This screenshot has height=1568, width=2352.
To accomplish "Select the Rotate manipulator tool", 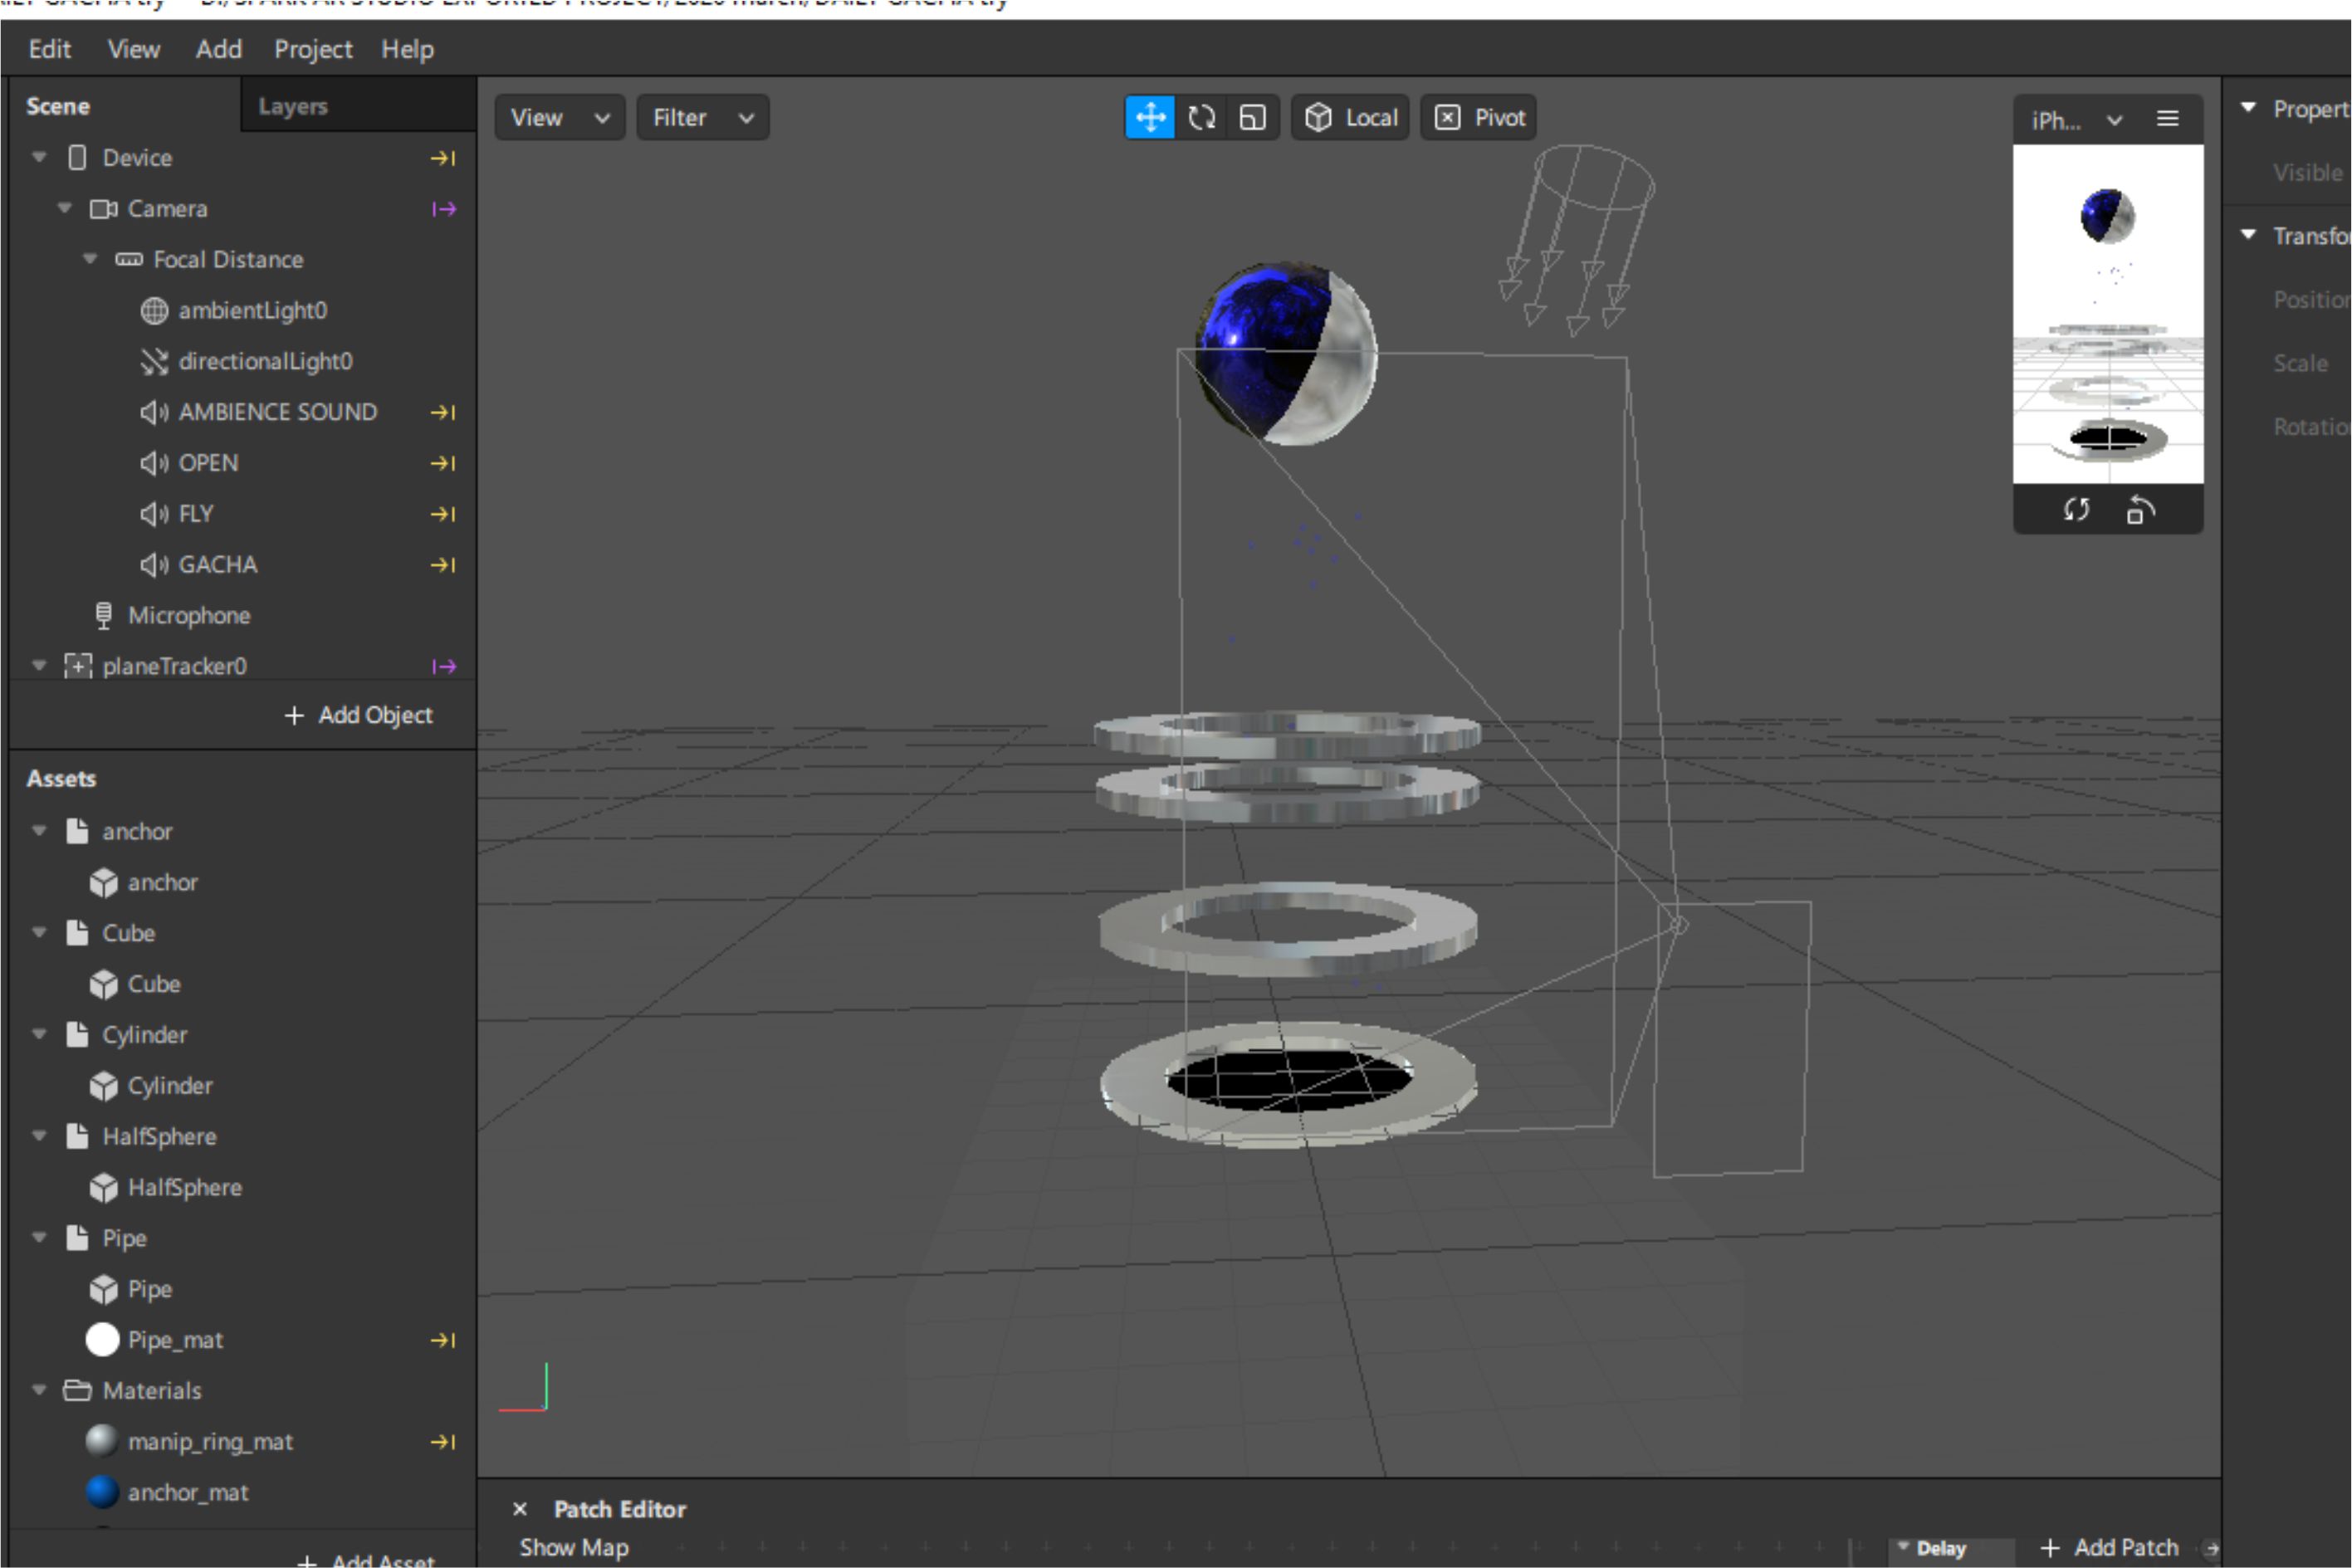I will [1202, 118].
